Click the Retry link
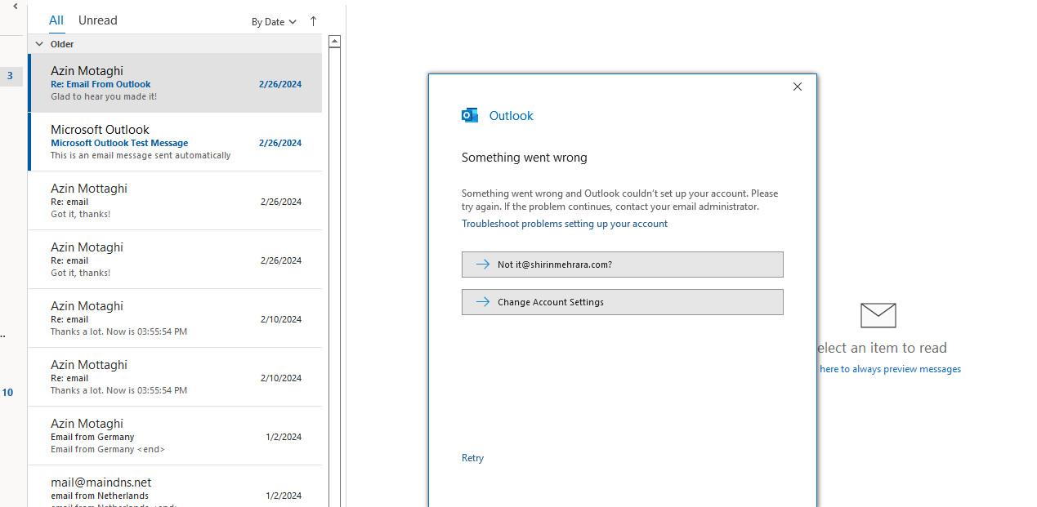This screenshot has height=507, width=1037. [x=472, y=458]
